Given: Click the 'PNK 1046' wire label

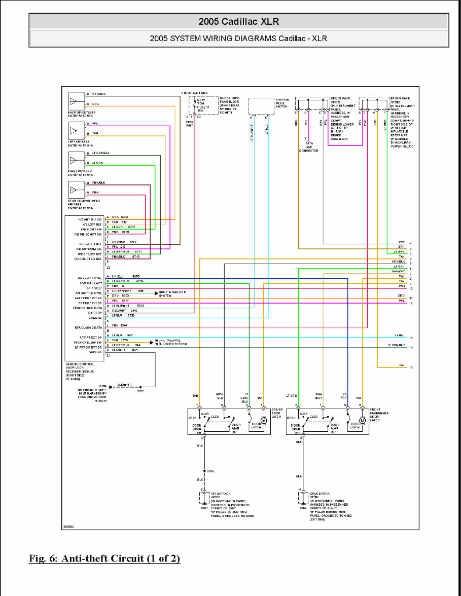Looking at the screenshot, I should 119,325.
